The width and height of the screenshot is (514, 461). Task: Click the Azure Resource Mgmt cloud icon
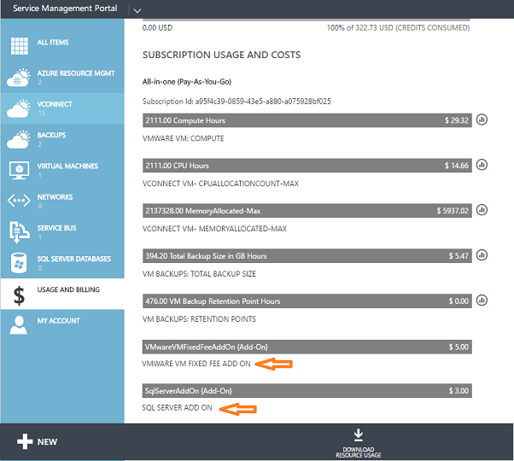pos(19,78)
